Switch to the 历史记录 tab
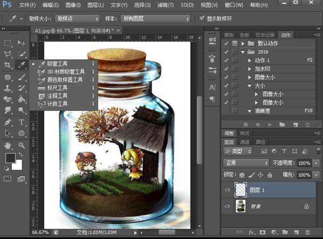 pos(265,35)
